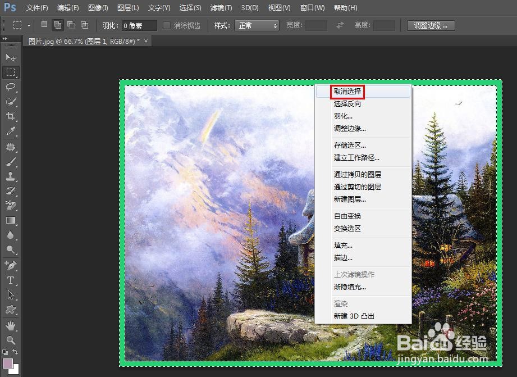
Task: Open the 样式 style dropdown showing 正常
Action: tap(257, 25)
